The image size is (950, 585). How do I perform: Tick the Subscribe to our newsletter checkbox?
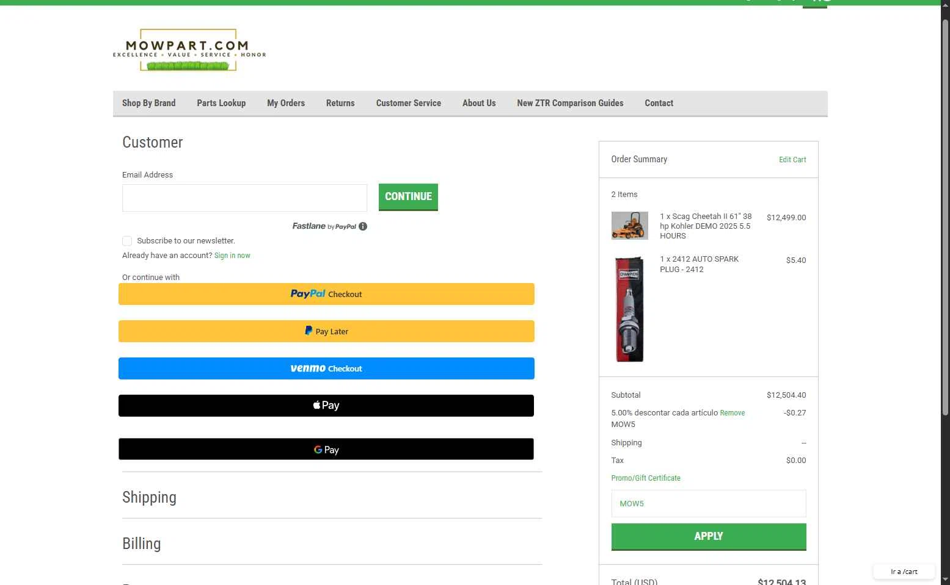pos(127,241)
